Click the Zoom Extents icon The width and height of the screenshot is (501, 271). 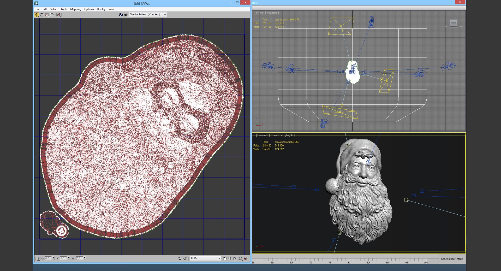[240, 258]
